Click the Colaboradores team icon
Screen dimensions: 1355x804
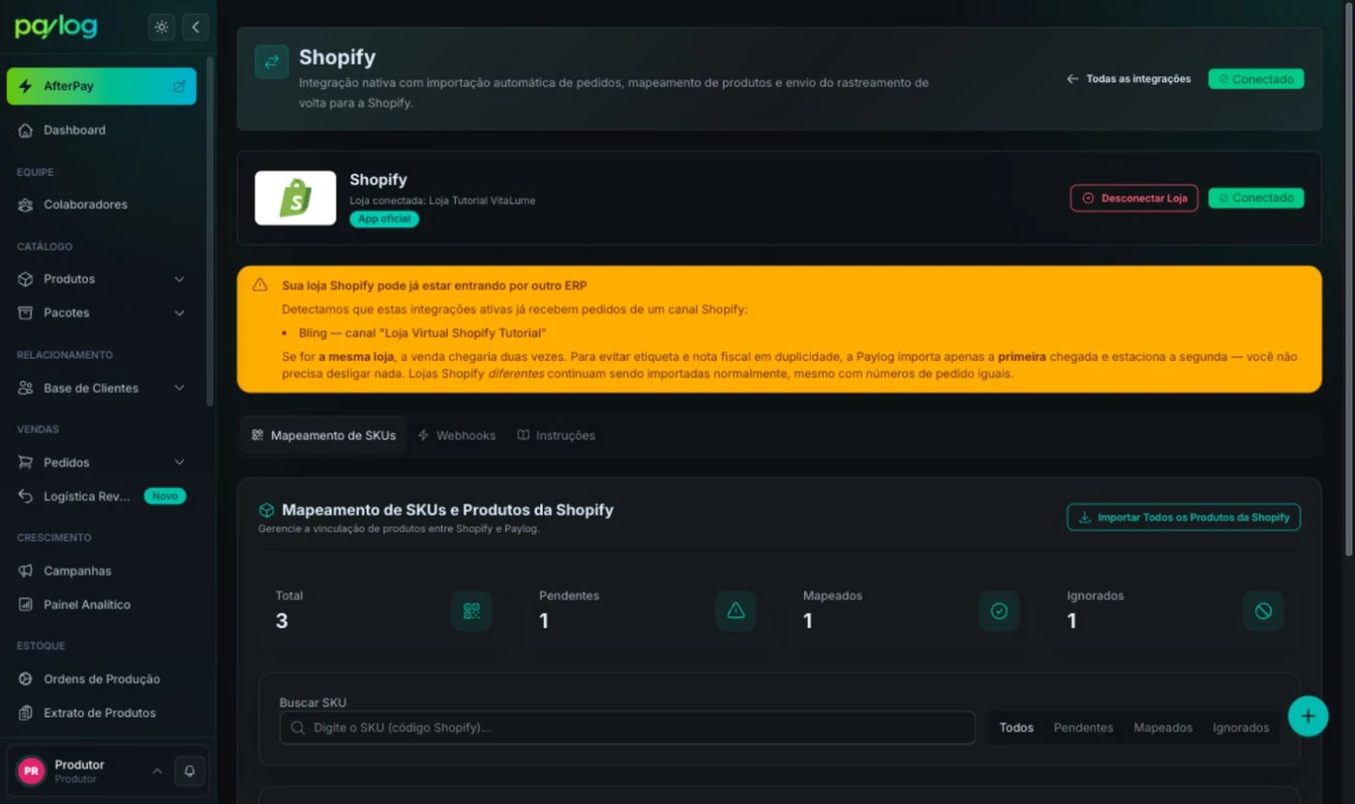click(x=25, y=205)
